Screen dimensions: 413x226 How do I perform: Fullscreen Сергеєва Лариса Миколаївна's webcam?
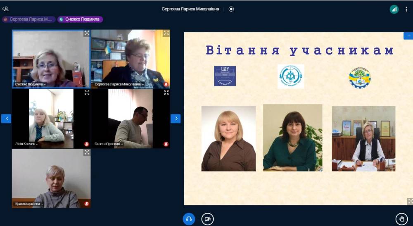(x=166, y=33)
